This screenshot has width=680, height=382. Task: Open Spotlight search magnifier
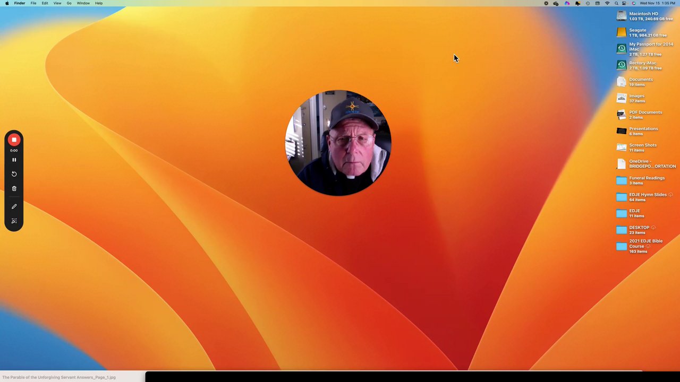tap(616, 3)
